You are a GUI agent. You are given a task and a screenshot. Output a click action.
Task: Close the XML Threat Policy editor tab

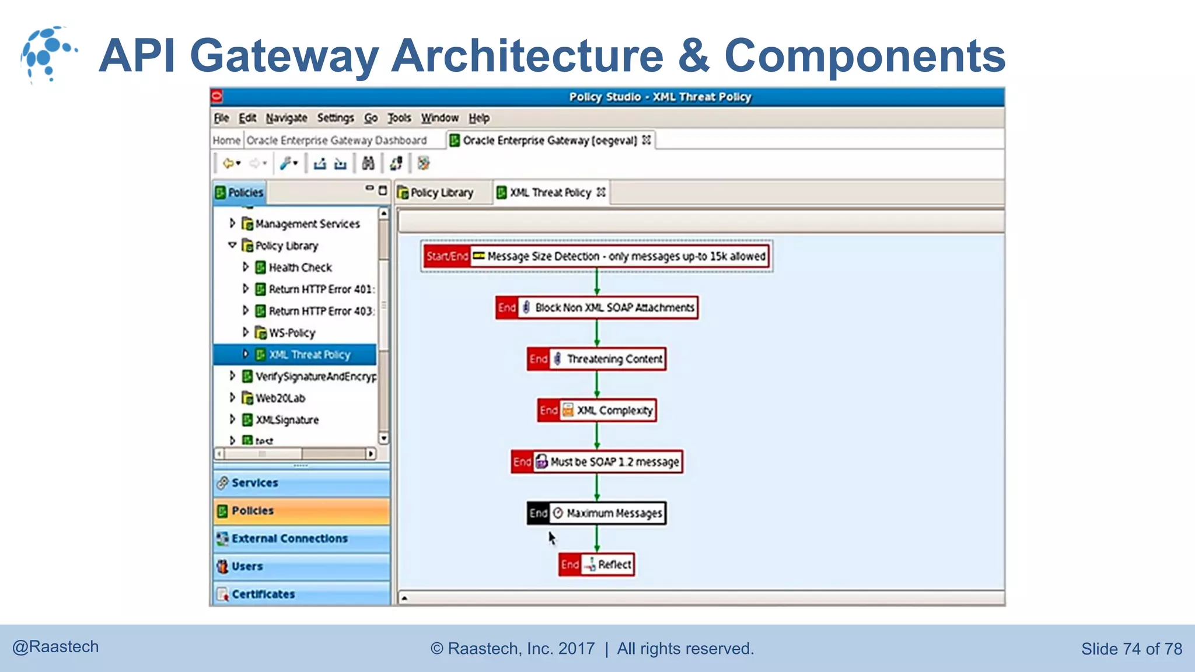click(601, 191)
